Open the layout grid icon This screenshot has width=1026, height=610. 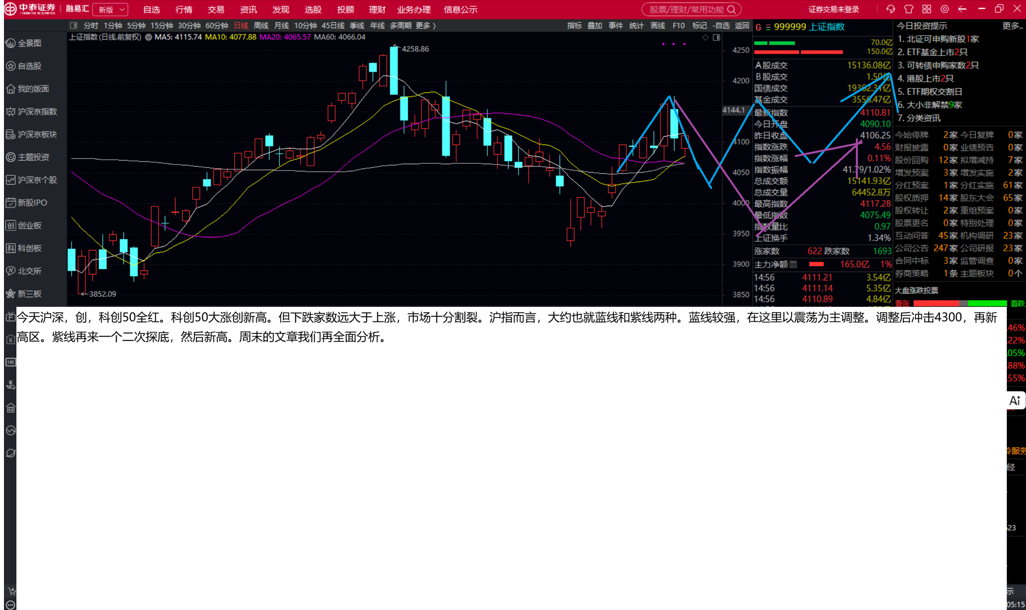[927, 9]
